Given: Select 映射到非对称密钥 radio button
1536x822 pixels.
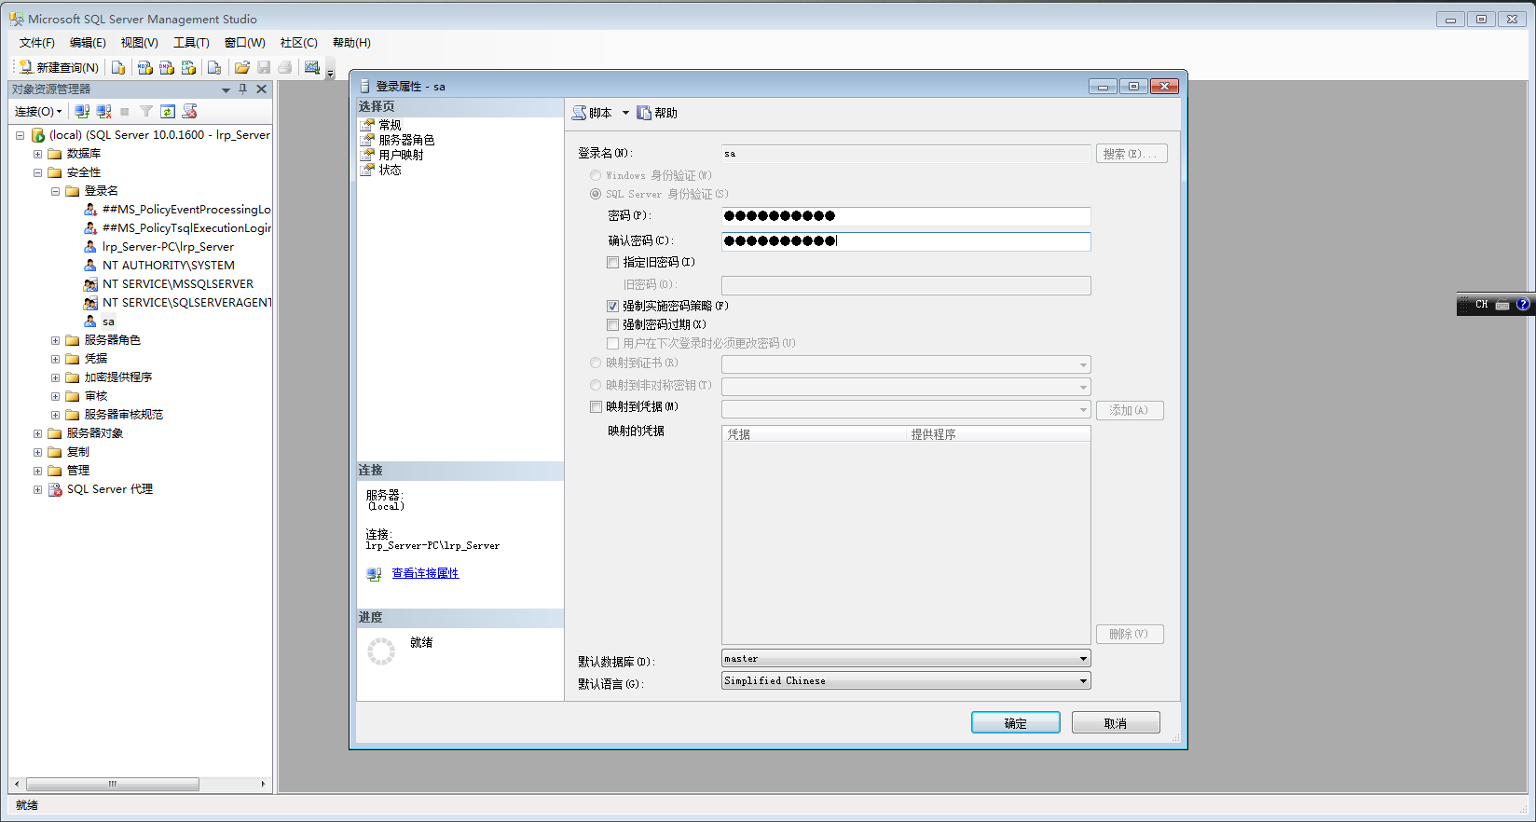Looking at the screenshot, I should 596,385.
